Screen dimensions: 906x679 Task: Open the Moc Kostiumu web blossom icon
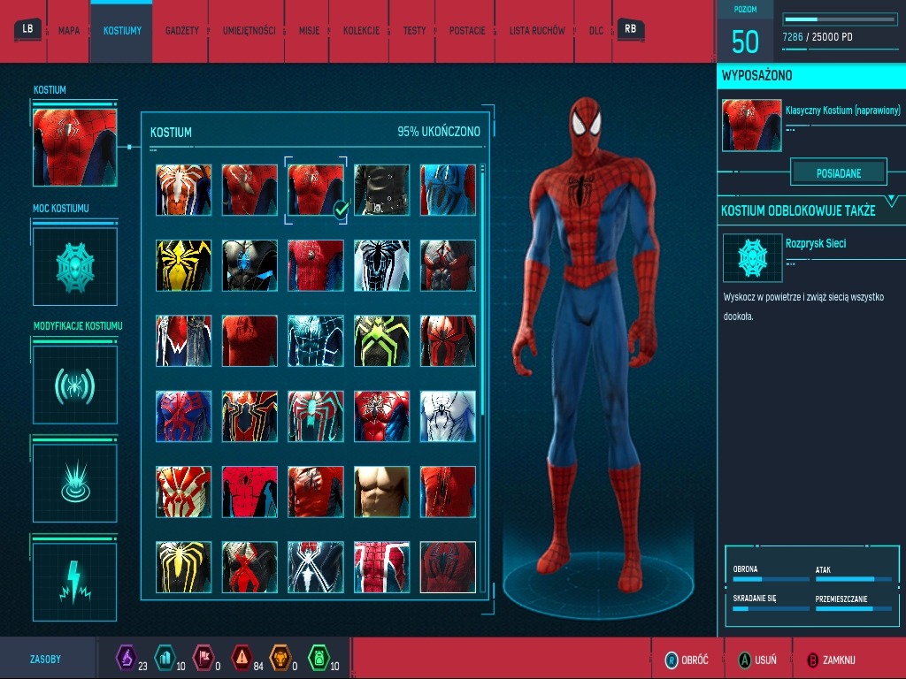75,263
